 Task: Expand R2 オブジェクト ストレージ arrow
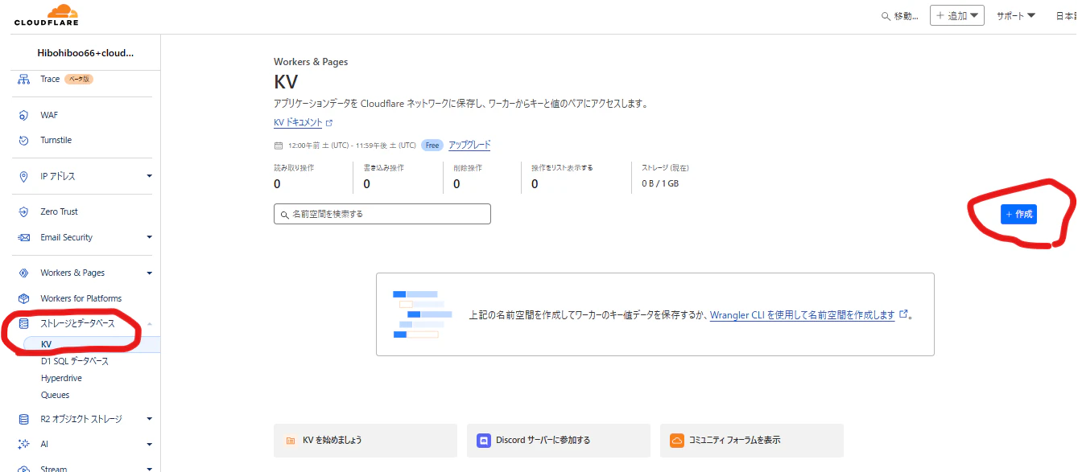click(x=149, y=419)
